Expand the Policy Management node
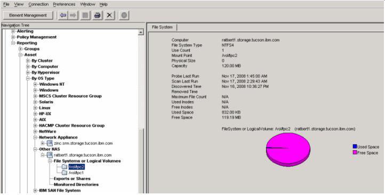Image resolution: width=385 pixels, height=195 pixels. point(13,37)
